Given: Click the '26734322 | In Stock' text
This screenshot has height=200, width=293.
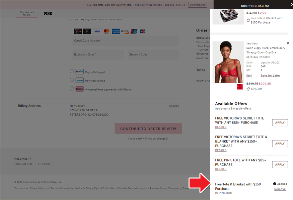Looking at the screenshot, I should 258,57.
